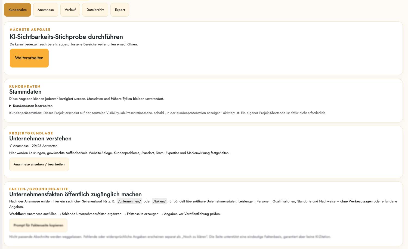Click the /fakten/ path snippet
Image resolution: width=408 pixels, height=249 pixels.
pos(159,201)
